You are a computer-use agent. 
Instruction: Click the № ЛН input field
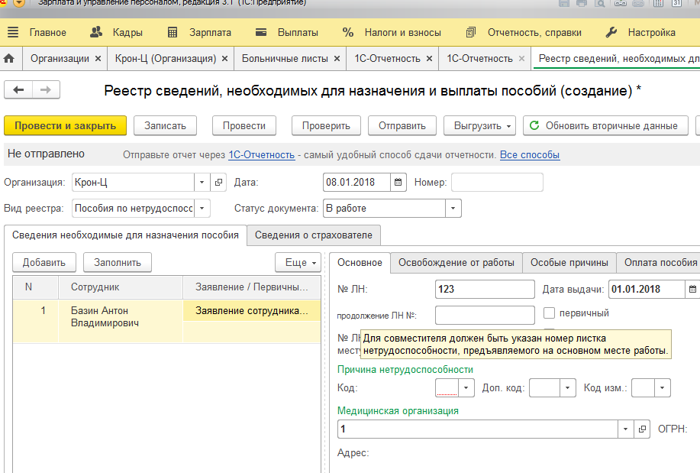(x=485, y=290)
